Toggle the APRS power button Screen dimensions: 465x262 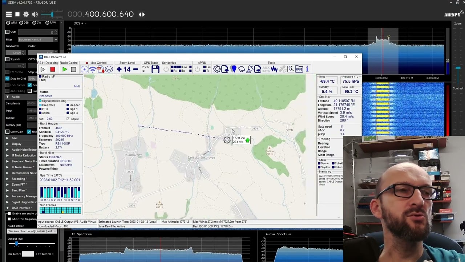[197, 69]
